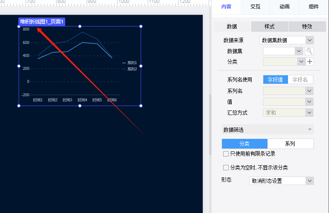Choose 字段名 for series name
This screenshot has width=329, height=213.
(300, 80)
